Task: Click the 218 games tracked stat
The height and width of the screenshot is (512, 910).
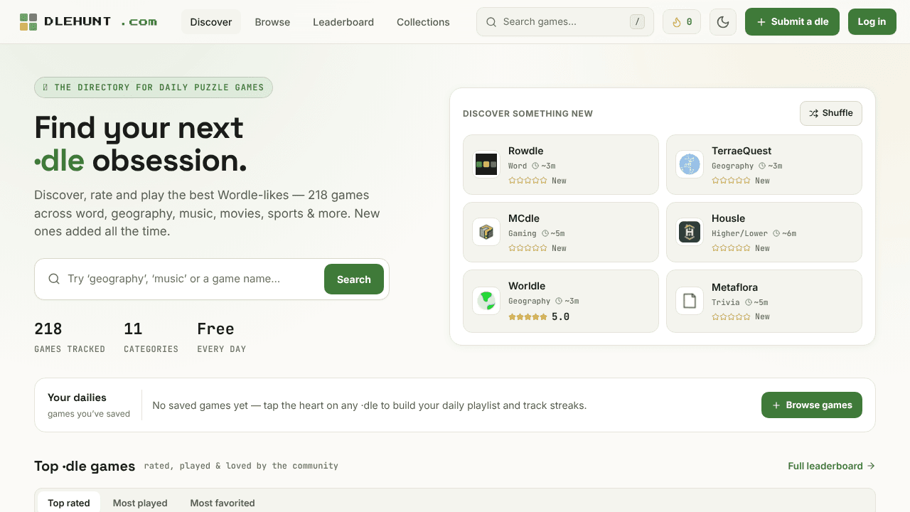Action: [70, 337]
